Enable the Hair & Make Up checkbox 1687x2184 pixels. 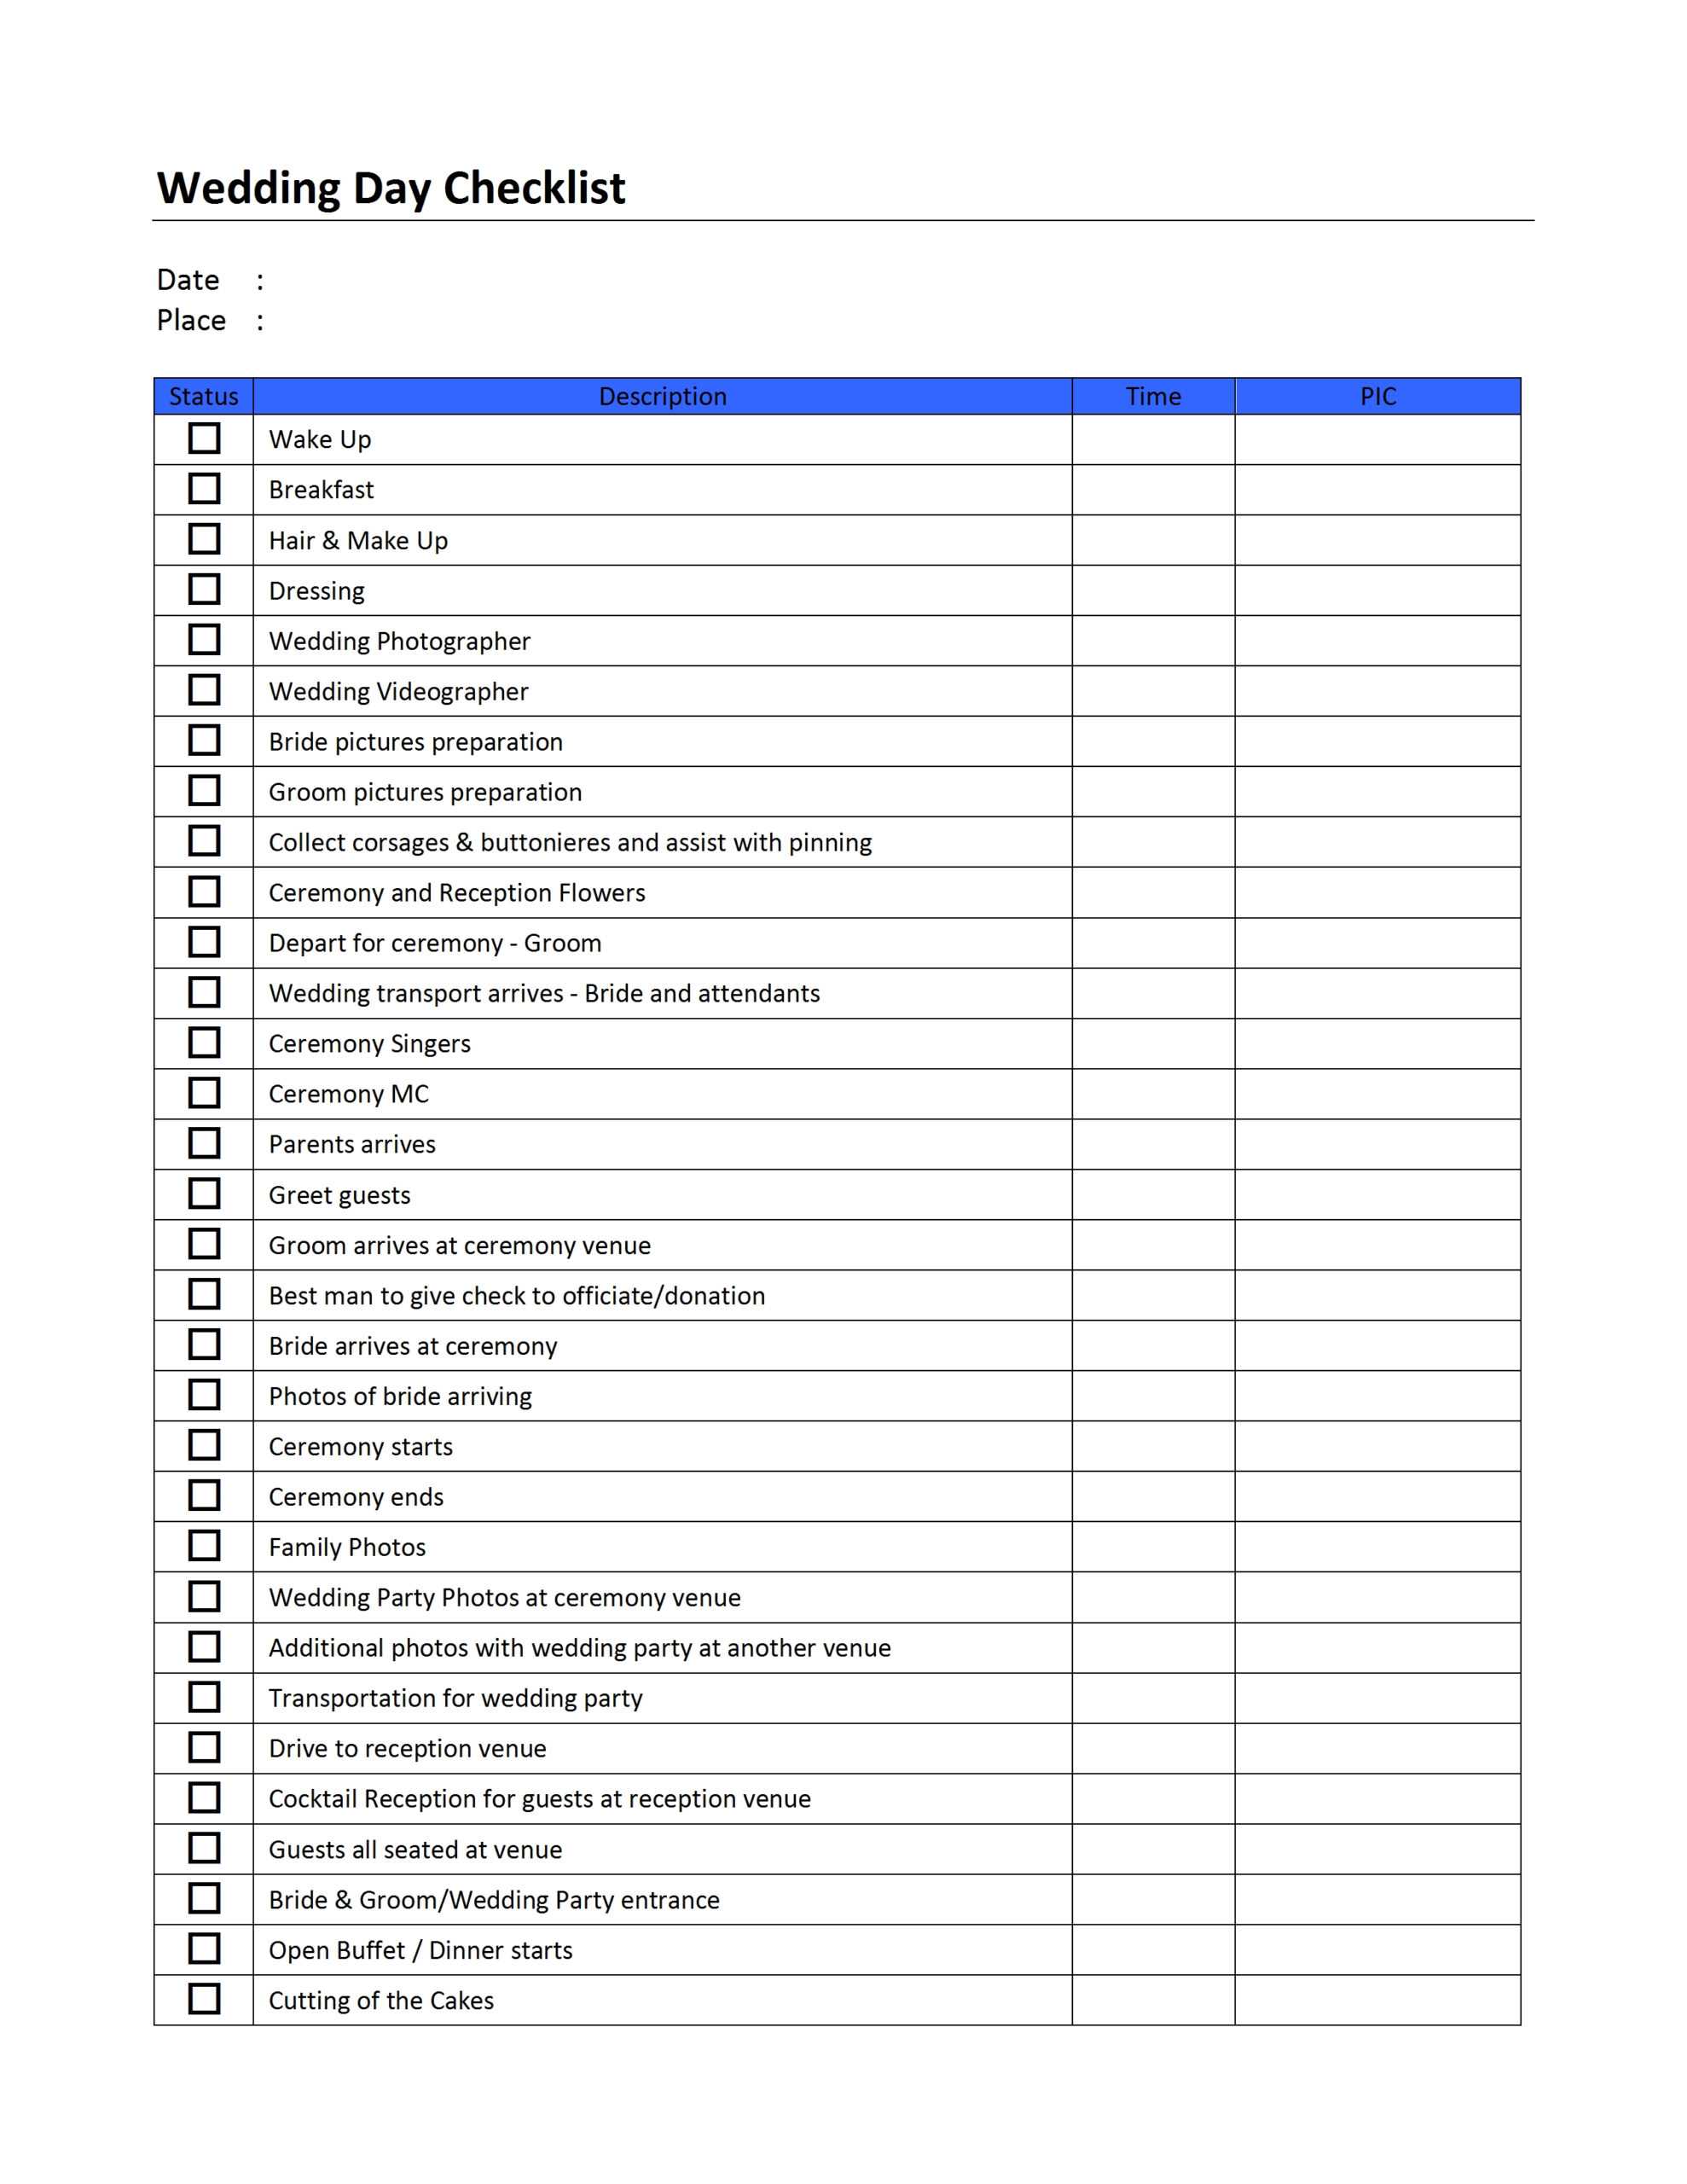point(200,544)
